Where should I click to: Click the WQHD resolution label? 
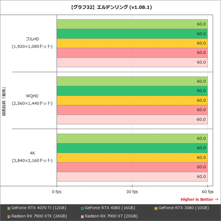point(32,96)
